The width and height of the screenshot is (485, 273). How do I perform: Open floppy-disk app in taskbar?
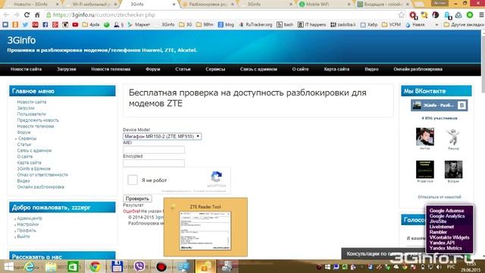click(x=117, y=266)
